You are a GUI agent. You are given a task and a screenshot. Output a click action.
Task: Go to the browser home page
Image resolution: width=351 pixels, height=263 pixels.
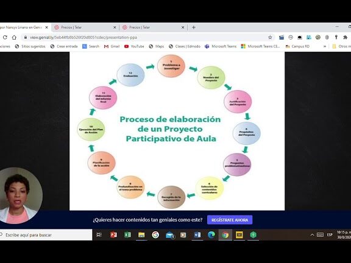click(14, 37)
